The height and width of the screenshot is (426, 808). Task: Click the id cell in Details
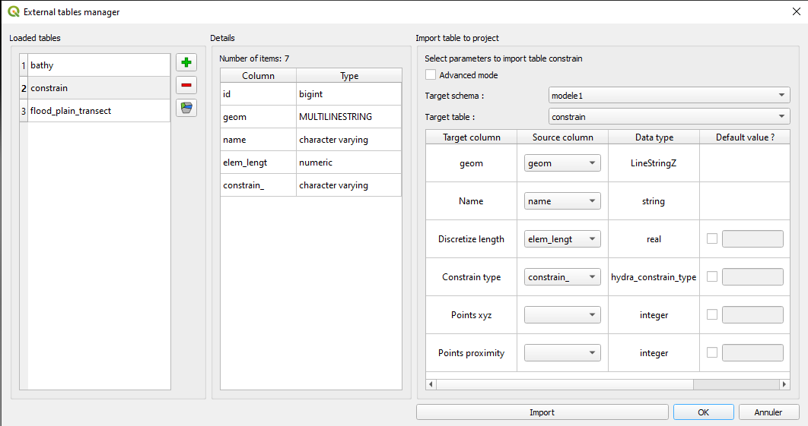258,94
